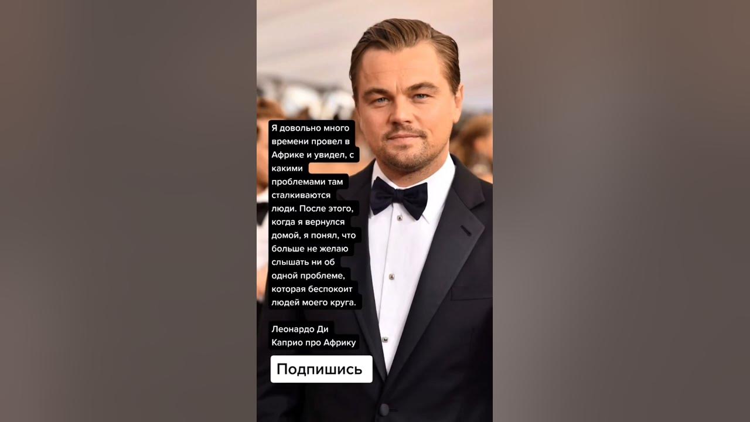Select the caption line 'Леонардо Ди'

click(299, 329)
